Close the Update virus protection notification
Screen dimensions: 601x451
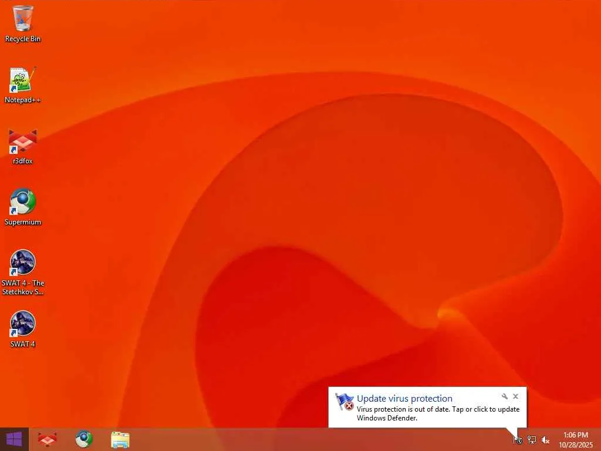515,396
